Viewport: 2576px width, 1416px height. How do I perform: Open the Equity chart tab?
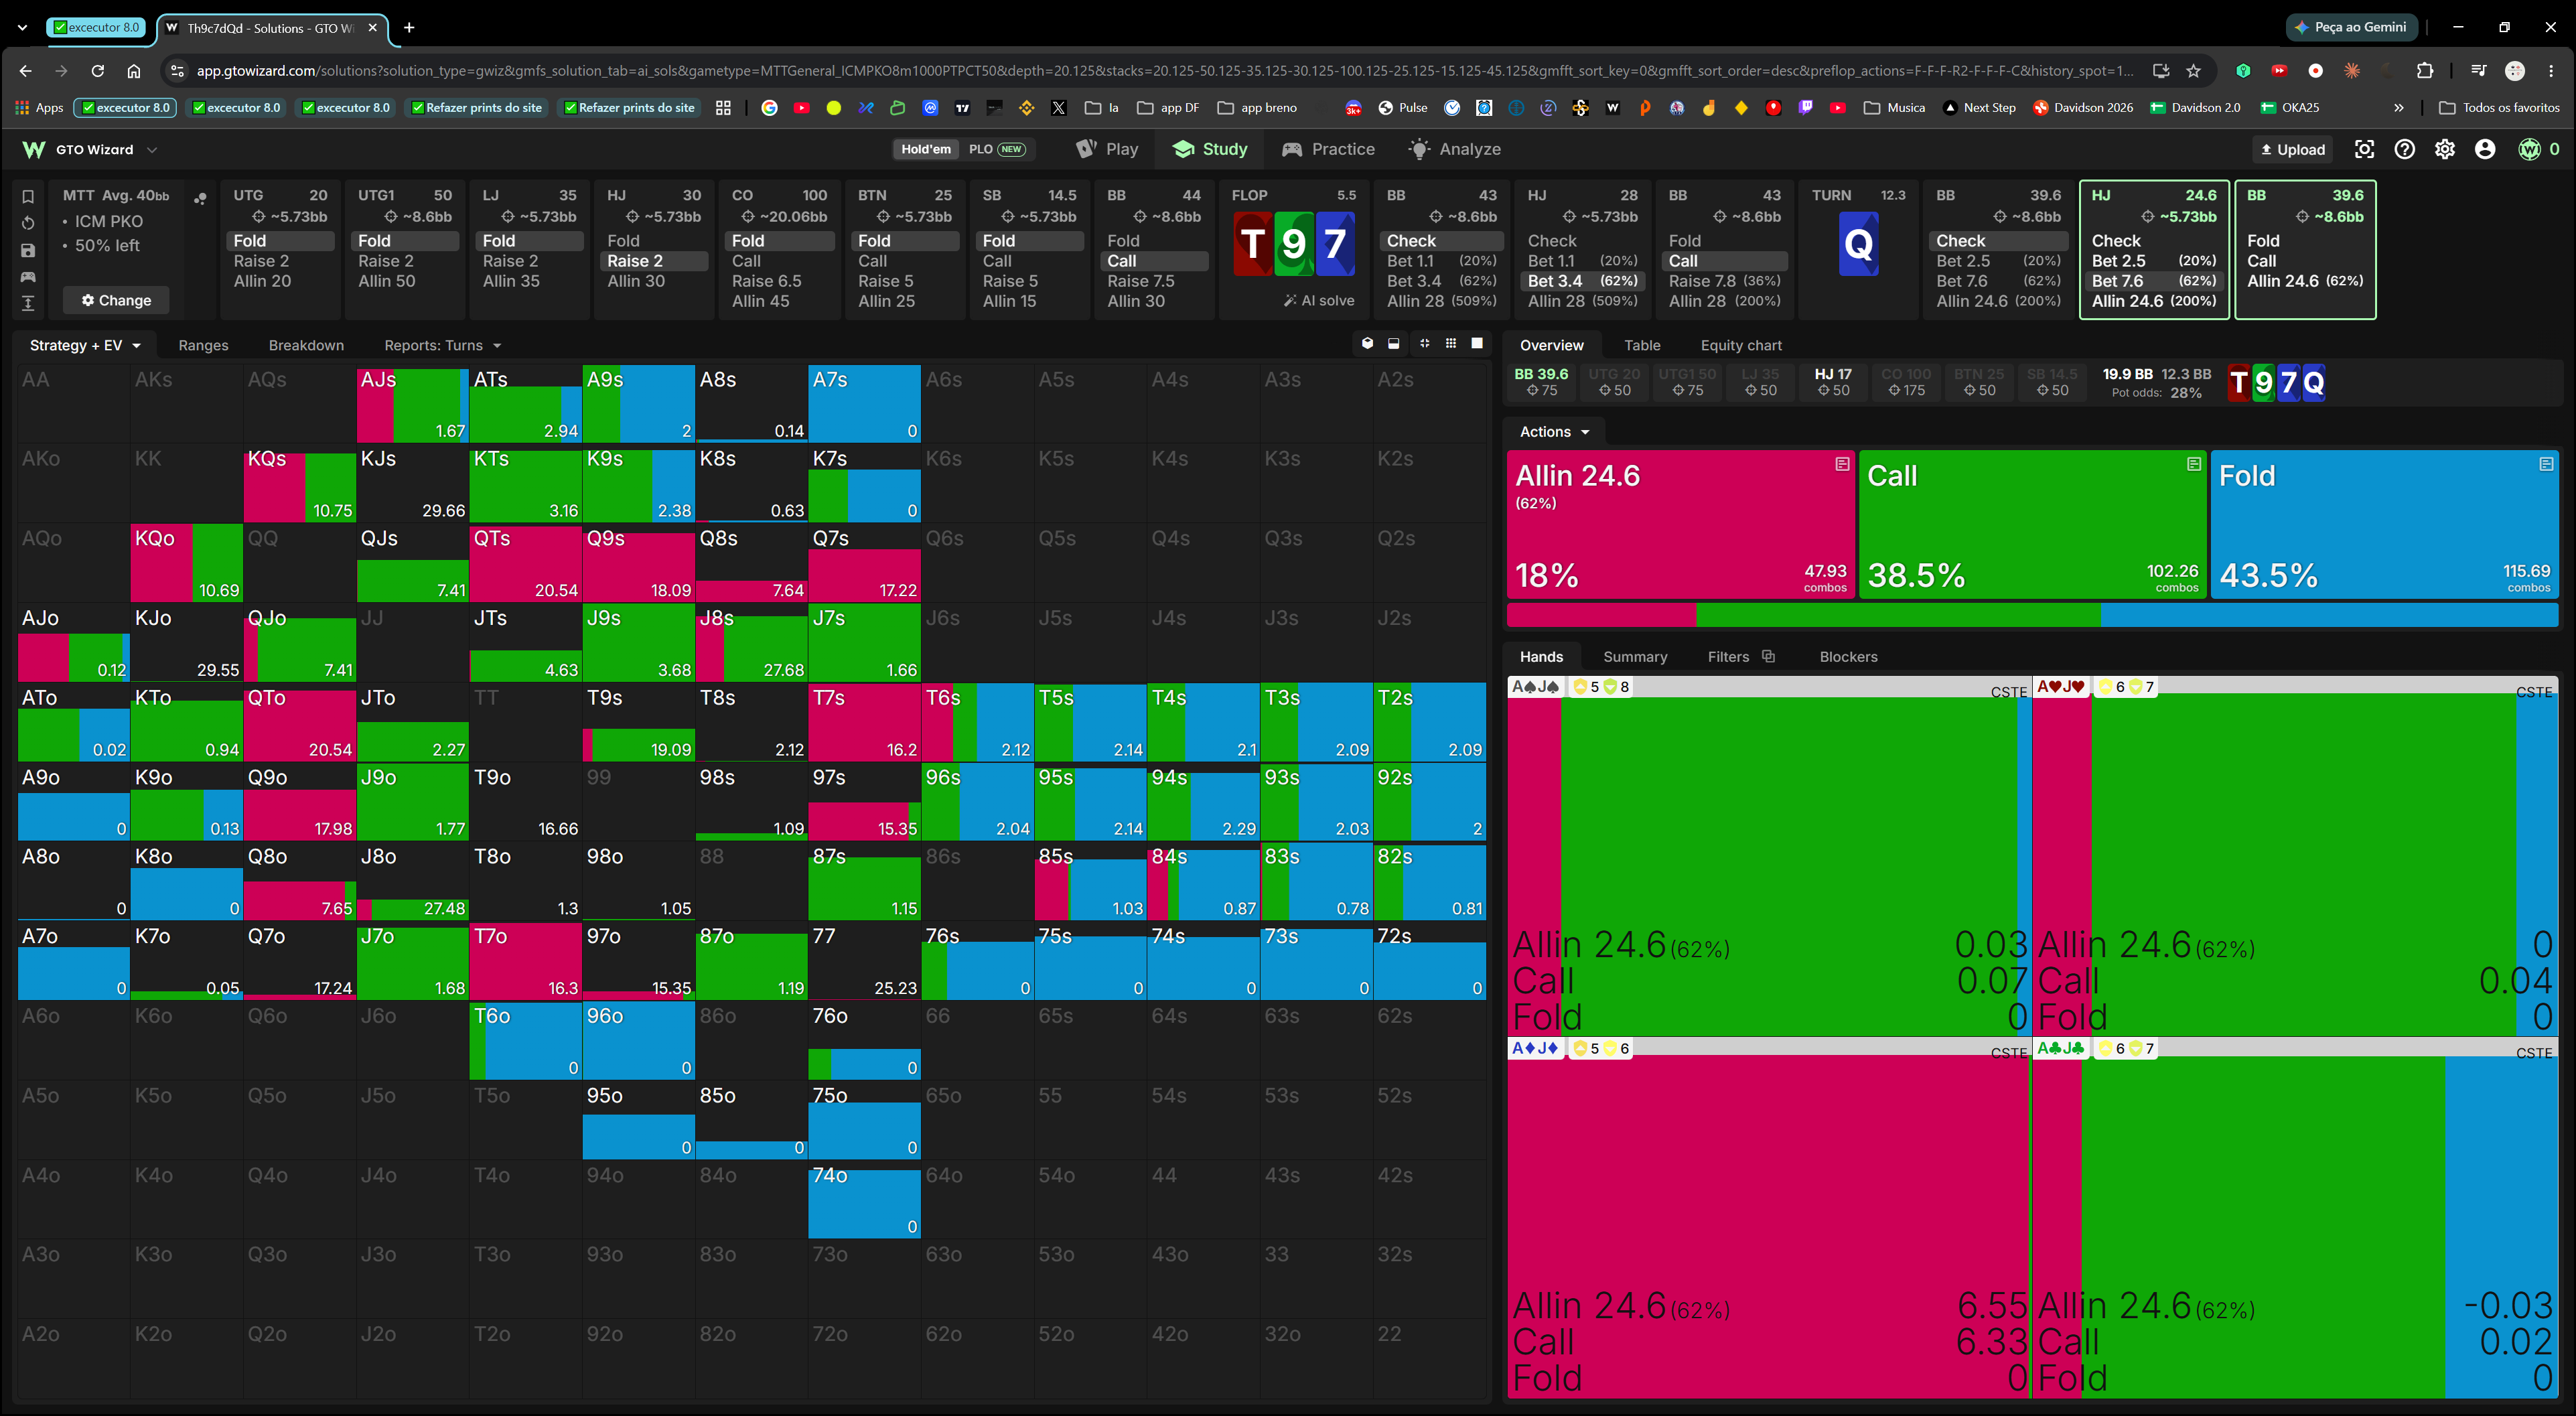coord(1740,345)
